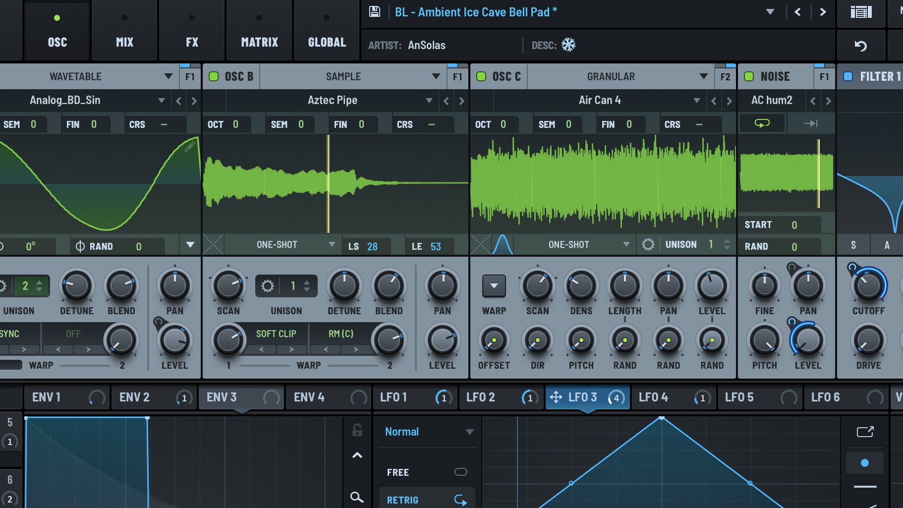Save the current preset with the disk icon
Viewport: 903px width, 508px height.
click(x=375, y=11)
